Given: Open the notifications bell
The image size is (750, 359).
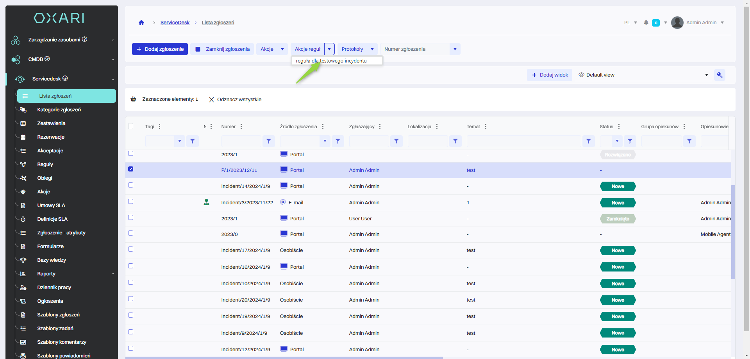Looking at the screenshot, I should pos(646,23).
